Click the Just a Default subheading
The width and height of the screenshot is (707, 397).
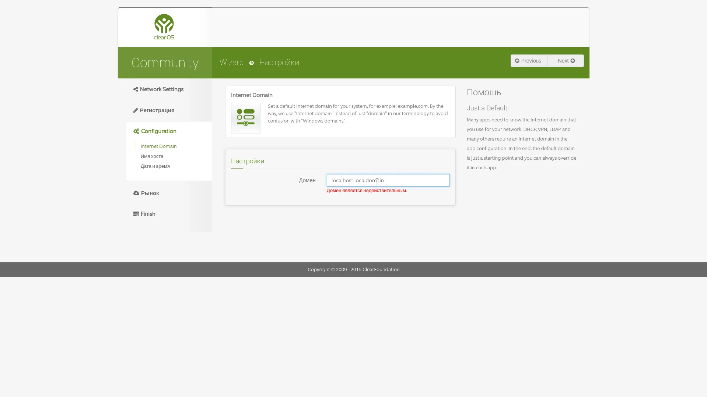(487, 108)
